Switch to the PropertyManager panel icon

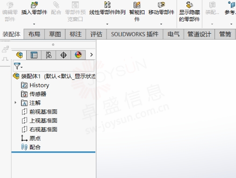point(34,55)
